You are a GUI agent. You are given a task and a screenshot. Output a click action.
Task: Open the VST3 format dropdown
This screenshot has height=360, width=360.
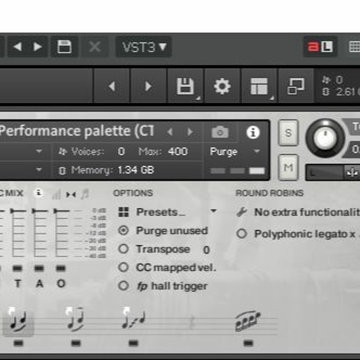tap(144, 47)
